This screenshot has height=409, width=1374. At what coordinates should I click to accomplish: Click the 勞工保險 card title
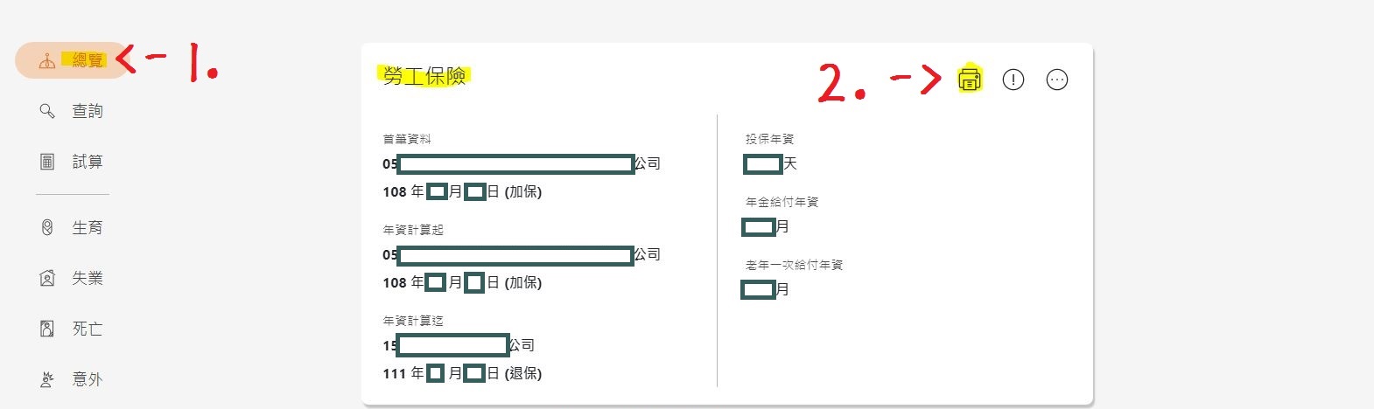[x=424, y=77]
